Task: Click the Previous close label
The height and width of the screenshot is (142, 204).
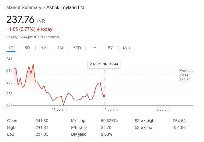Action: tap(186, 73)
